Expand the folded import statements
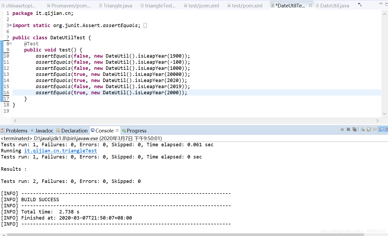The width and height of the screenshot is (388, 236). (x=10, y=25)
